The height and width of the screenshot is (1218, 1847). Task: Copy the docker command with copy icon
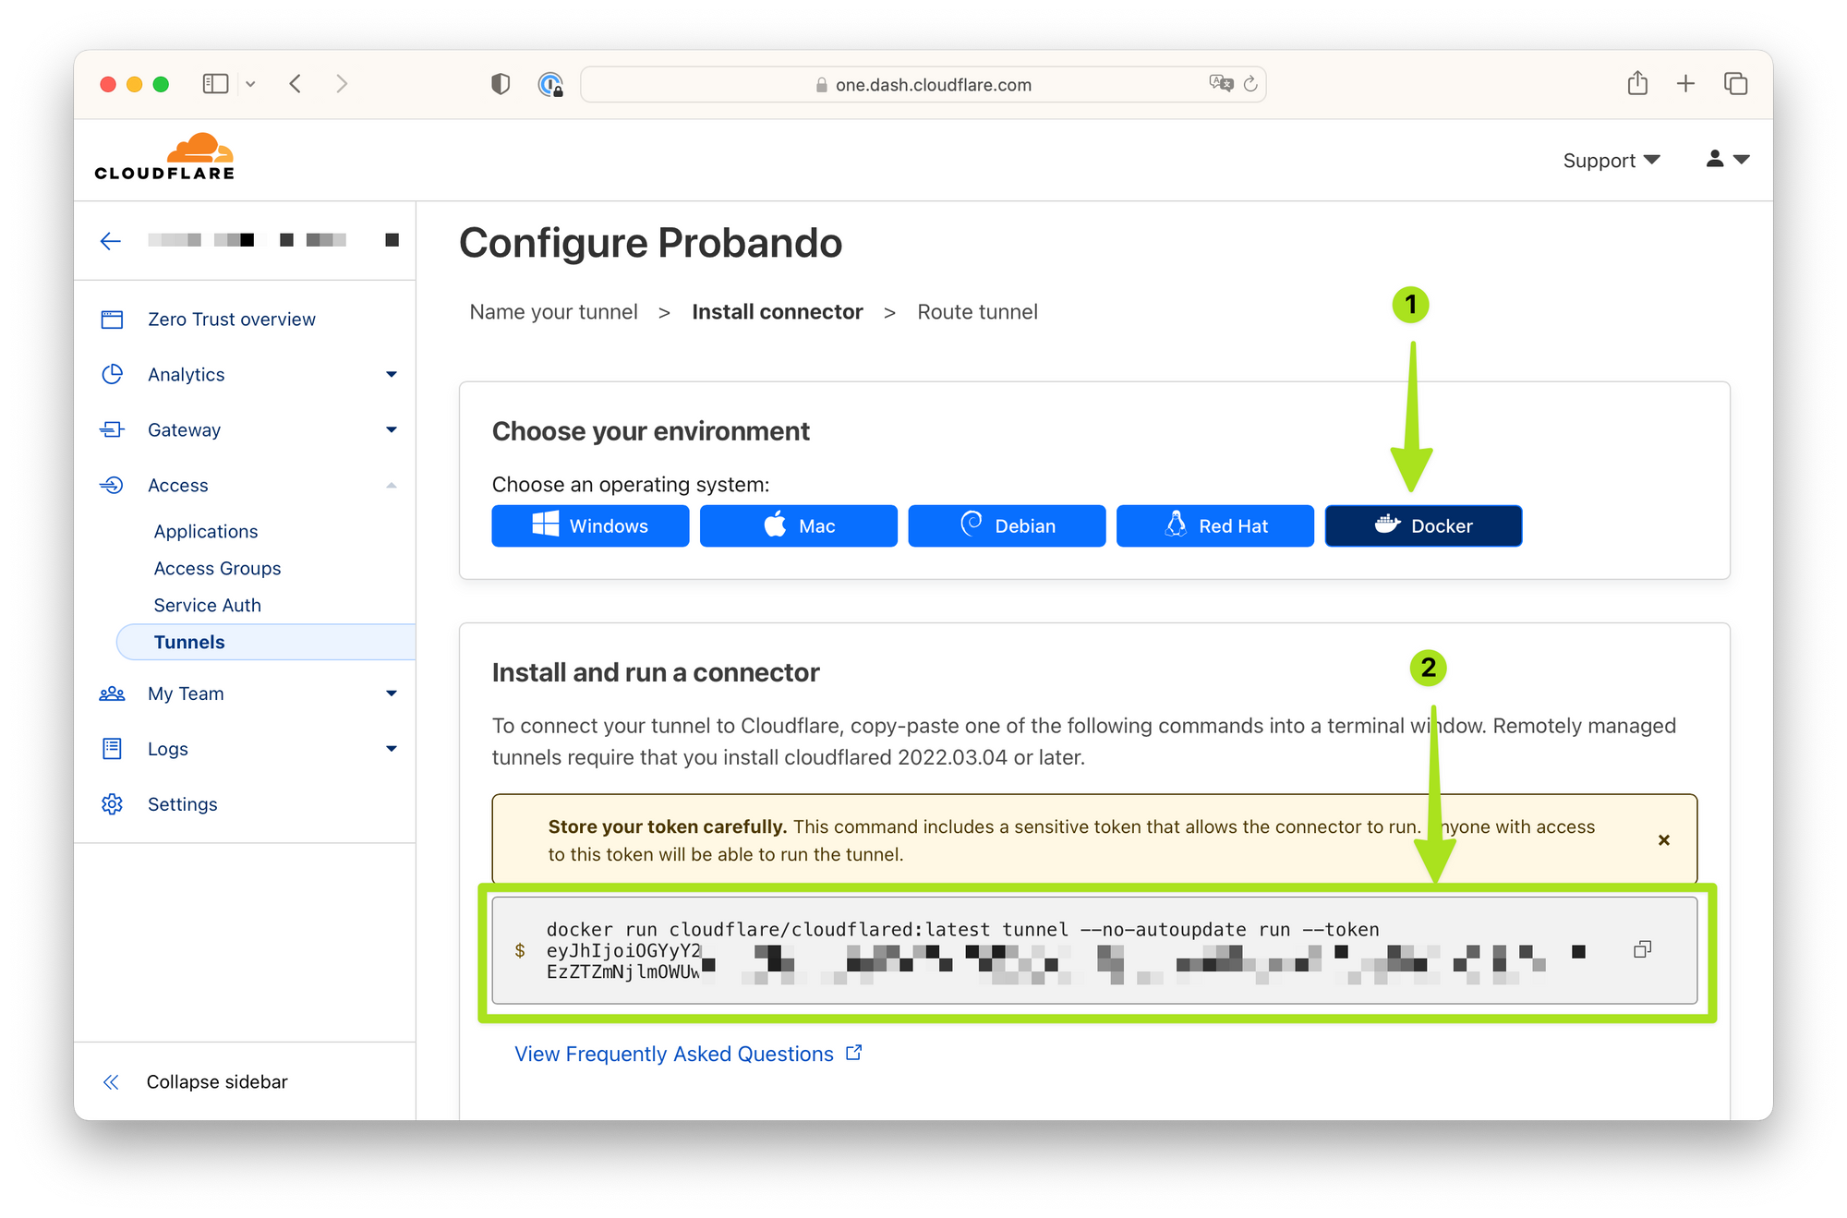1642,949
